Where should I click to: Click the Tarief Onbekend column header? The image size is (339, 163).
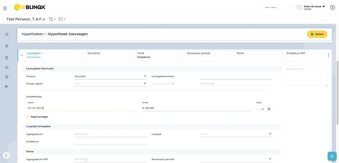point(158,55)
